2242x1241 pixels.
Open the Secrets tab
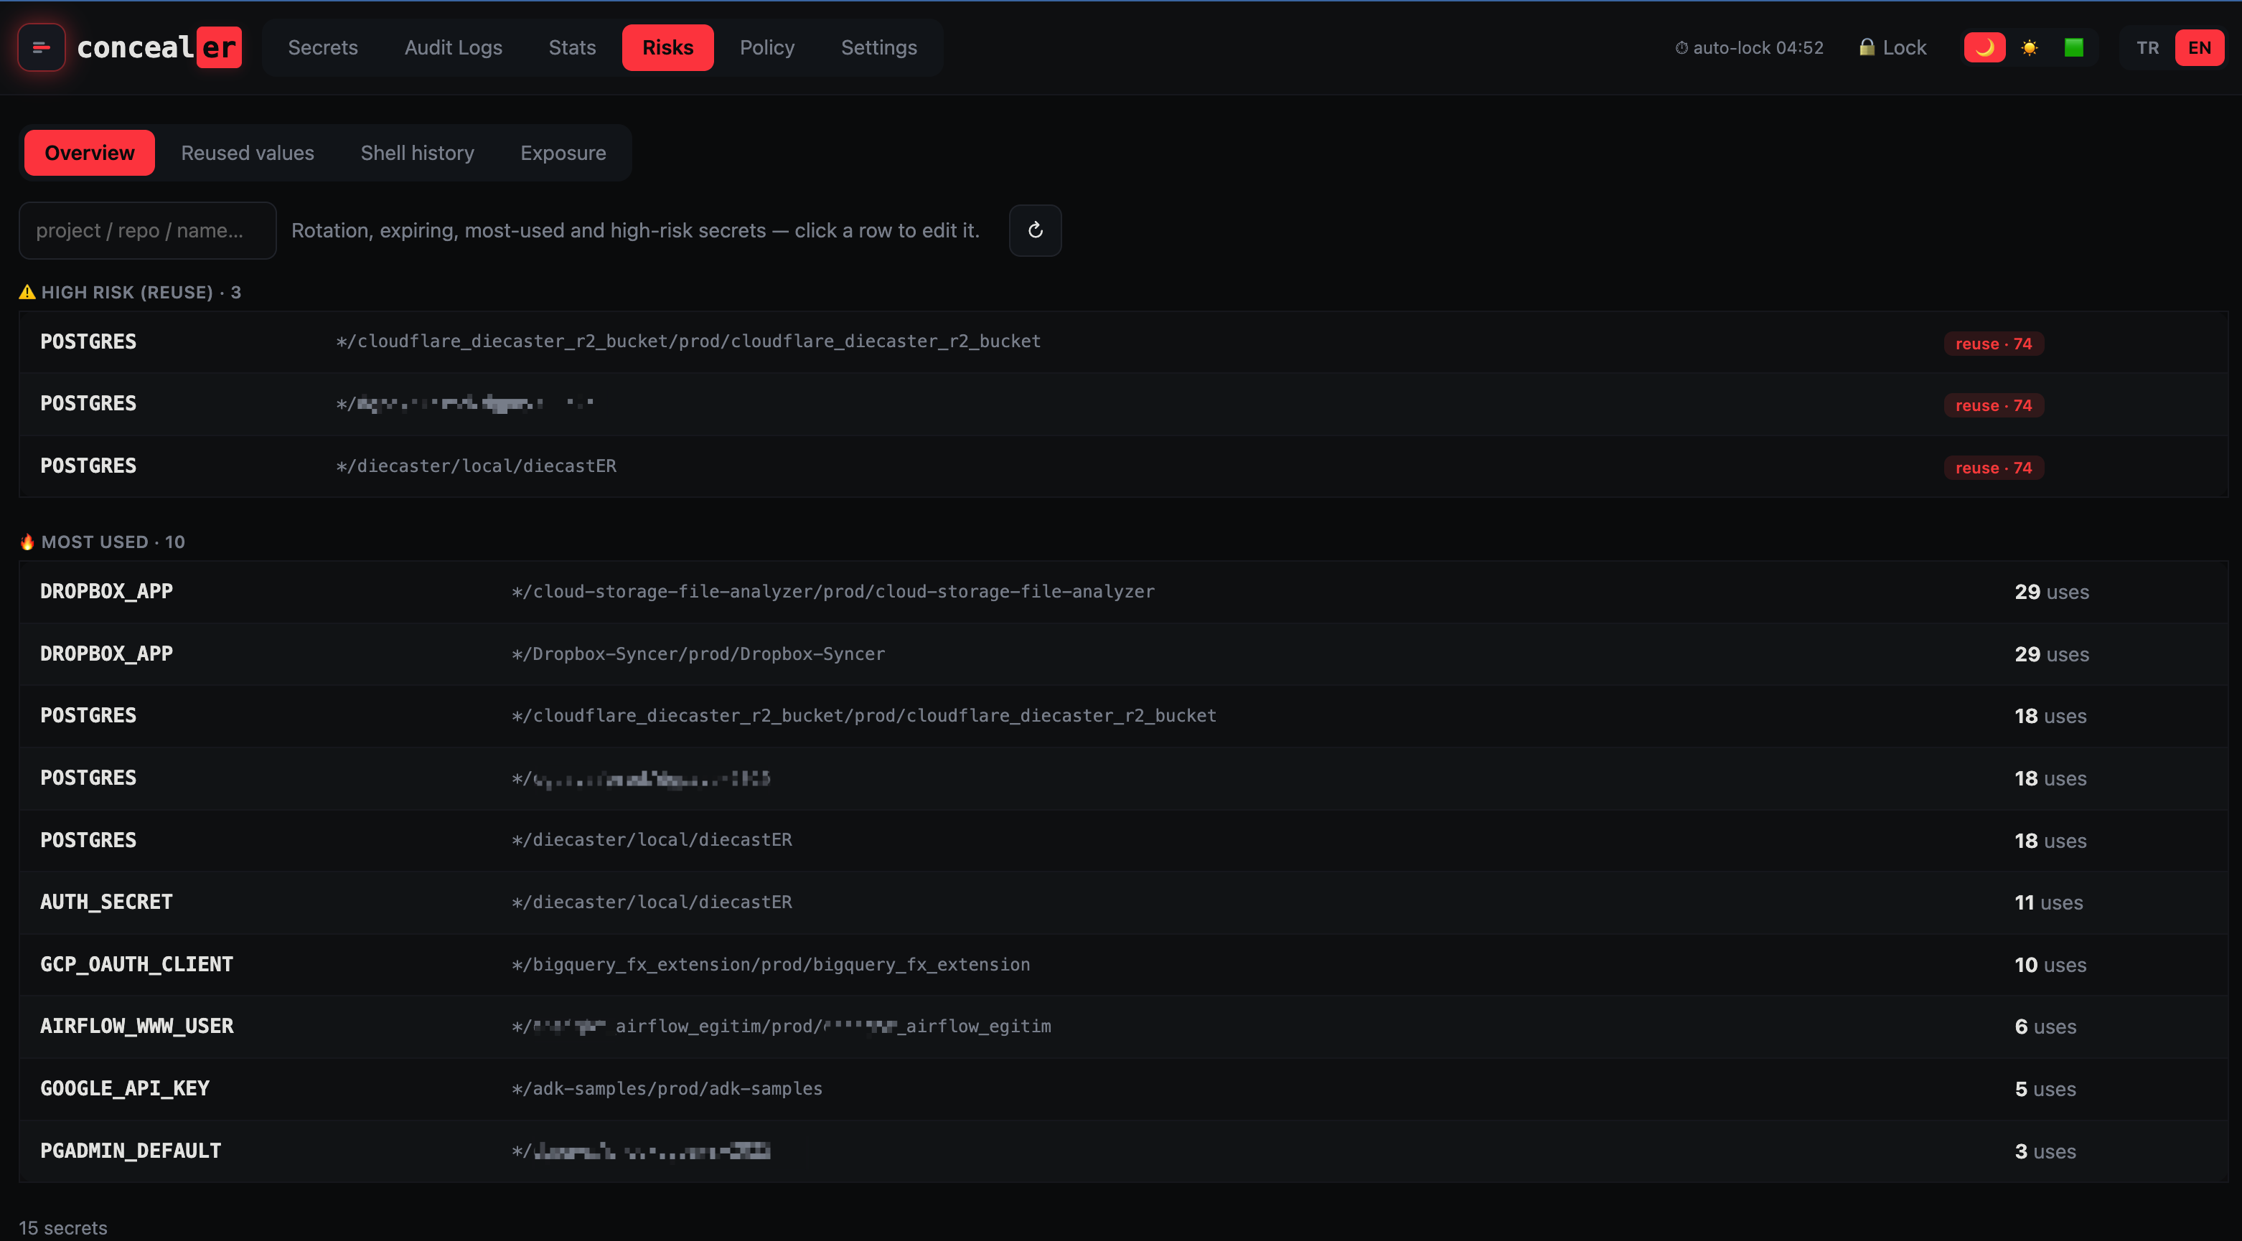[323, 48]
